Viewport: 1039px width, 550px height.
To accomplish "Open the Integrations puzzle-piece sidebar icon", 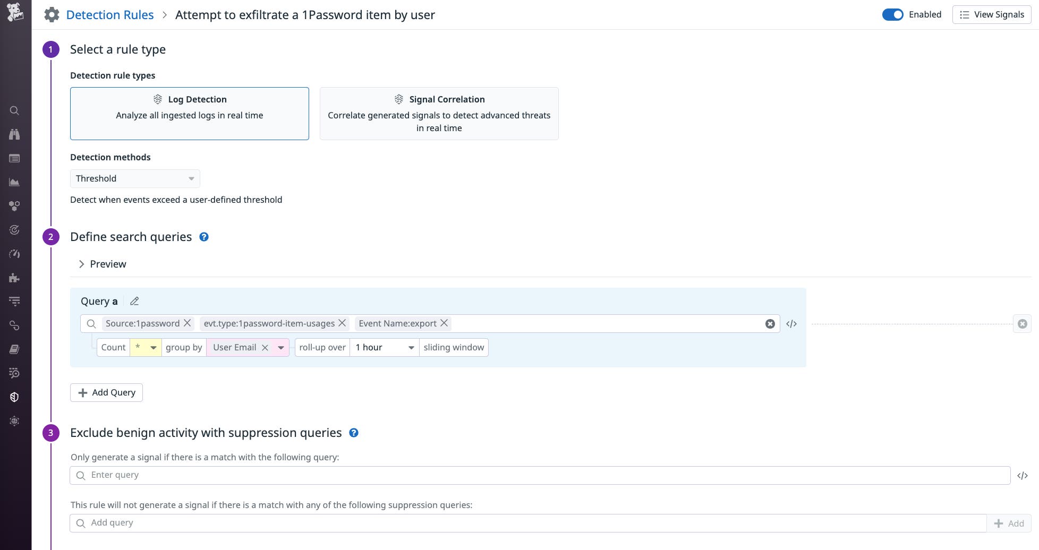I will pos(14,278).
